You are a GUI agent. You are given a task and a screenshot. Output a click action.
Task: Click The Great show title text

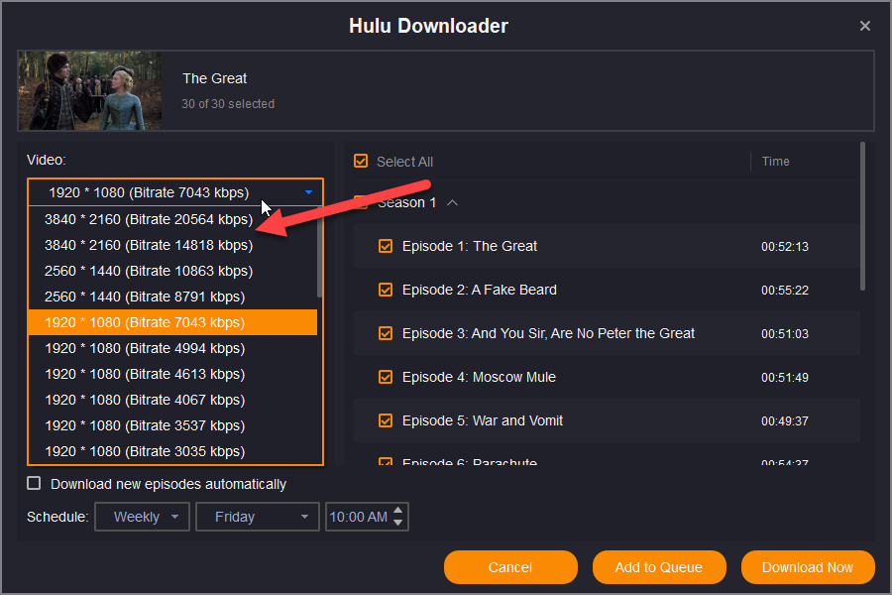tap(214, 78)
